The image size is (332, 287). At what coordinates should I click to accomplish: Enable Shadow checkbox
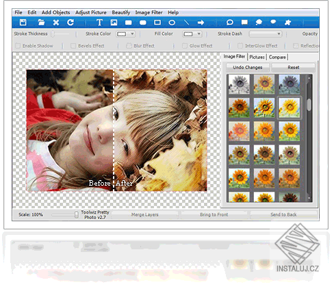(18, 46)
